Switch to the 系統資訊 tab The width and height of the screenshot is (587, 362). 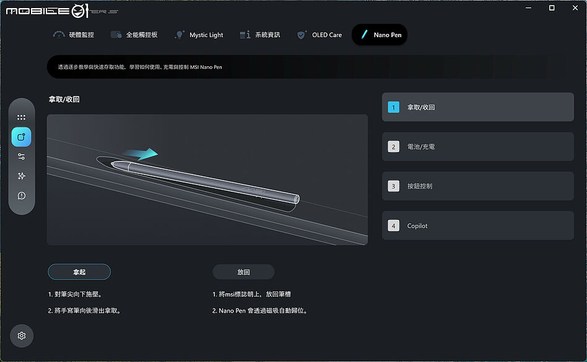point(260,35)
